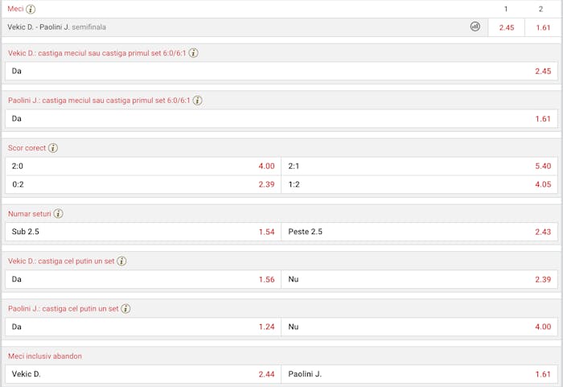Choose correct score 1:2 at 4.05

click(x=419, y=185)
